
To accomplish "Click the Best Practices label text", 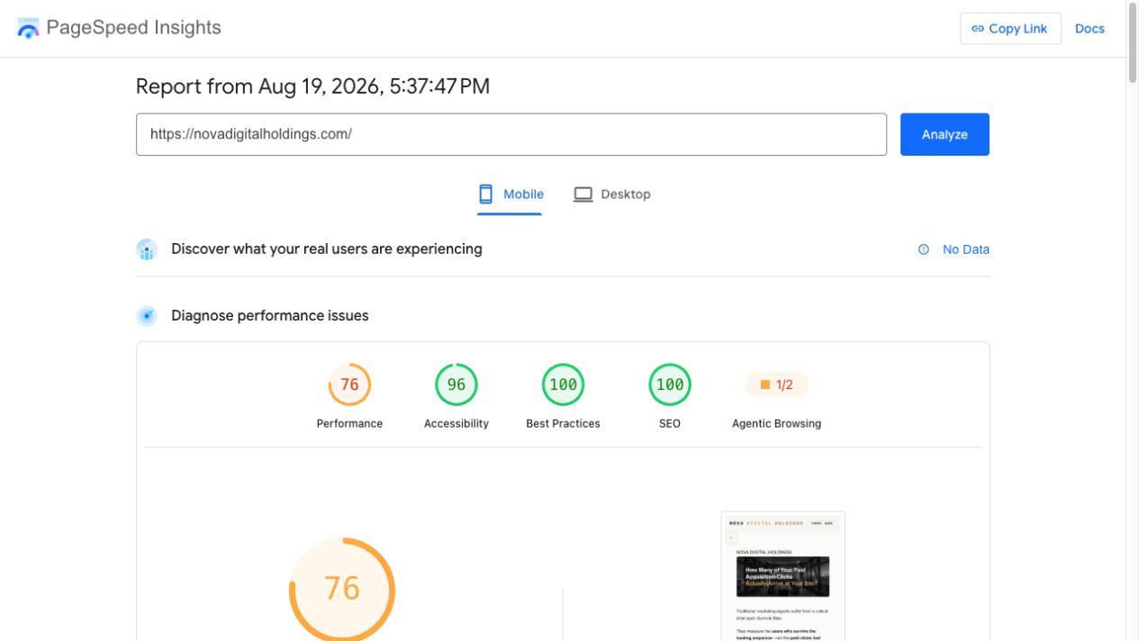I will (x=563, y=423).
